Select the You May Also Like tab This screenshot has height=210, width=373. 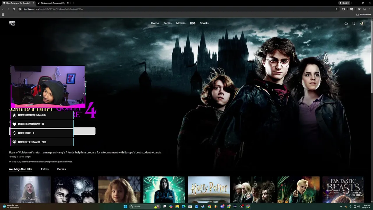tap(20, 169)
